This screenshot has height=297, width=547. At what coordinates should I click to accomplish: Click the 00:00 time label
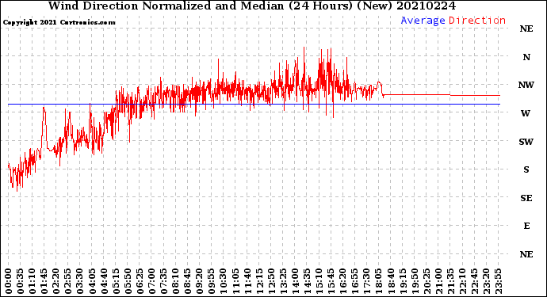click(x=9, y=281)
